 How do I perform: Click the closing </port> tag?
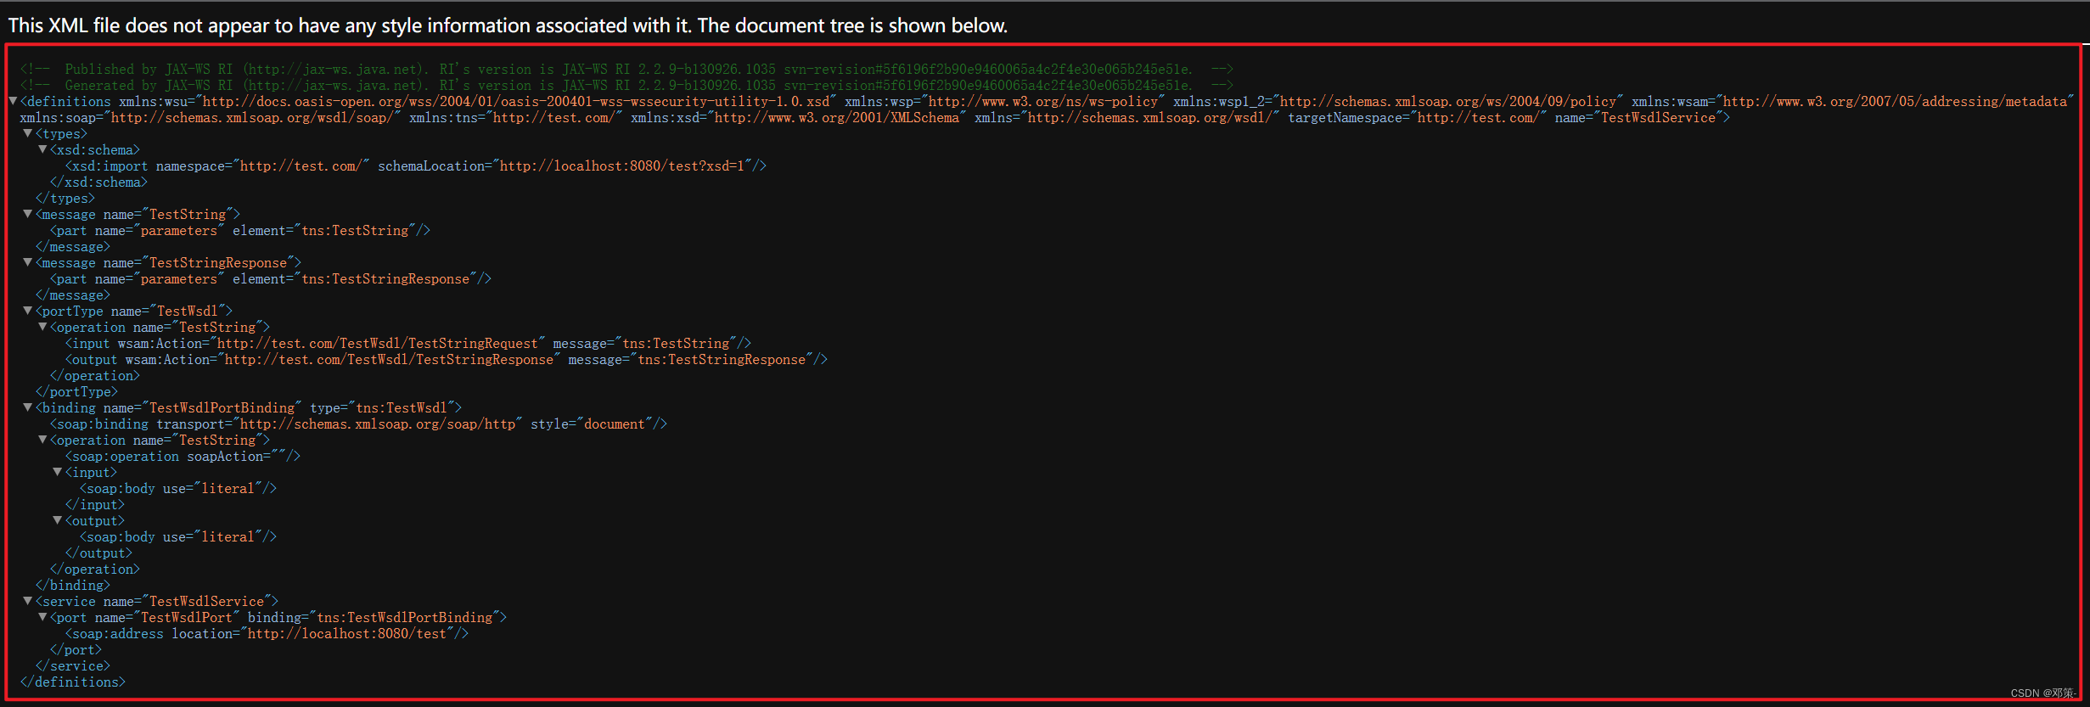point(76,649)
